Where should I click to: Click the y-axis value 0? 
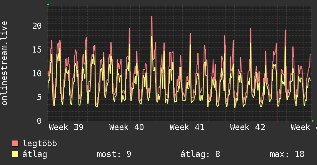point(39,121)
